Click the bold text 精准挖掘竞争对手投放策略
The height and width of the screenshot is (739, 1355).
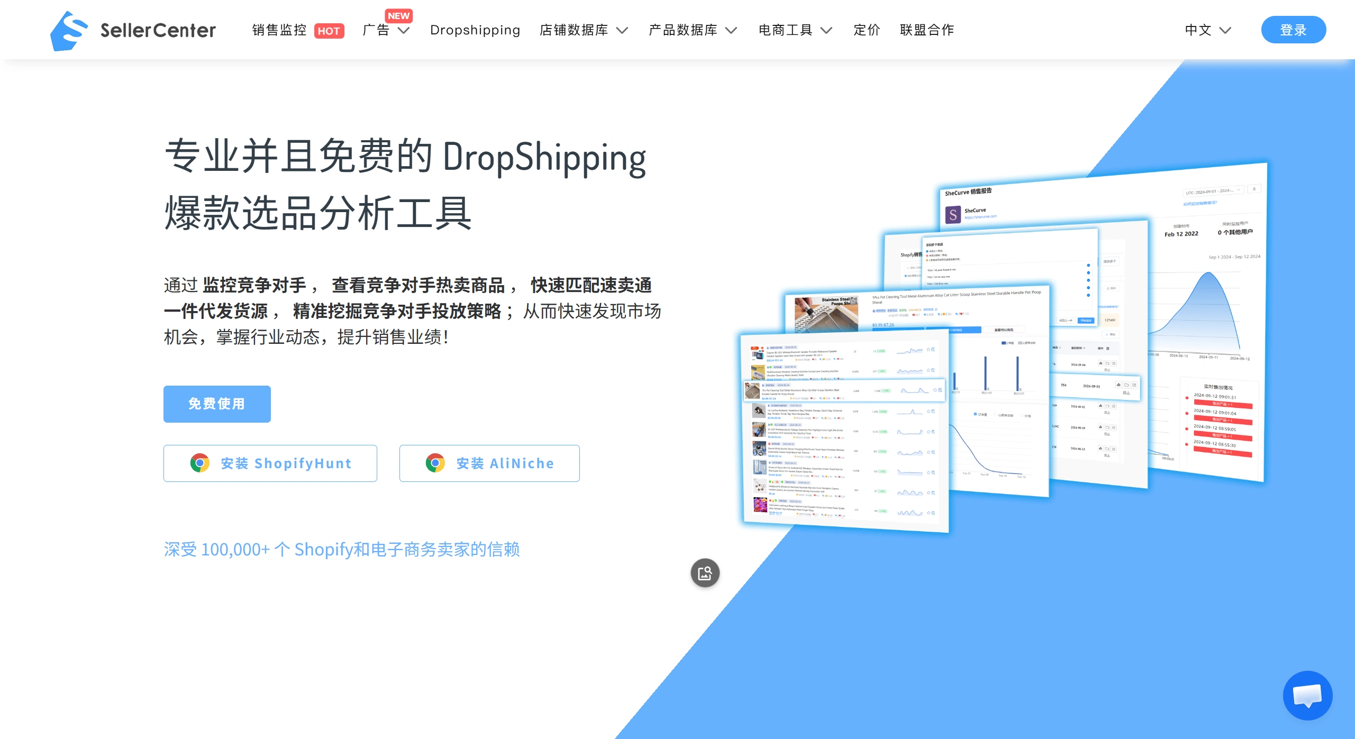click(397, 311)
